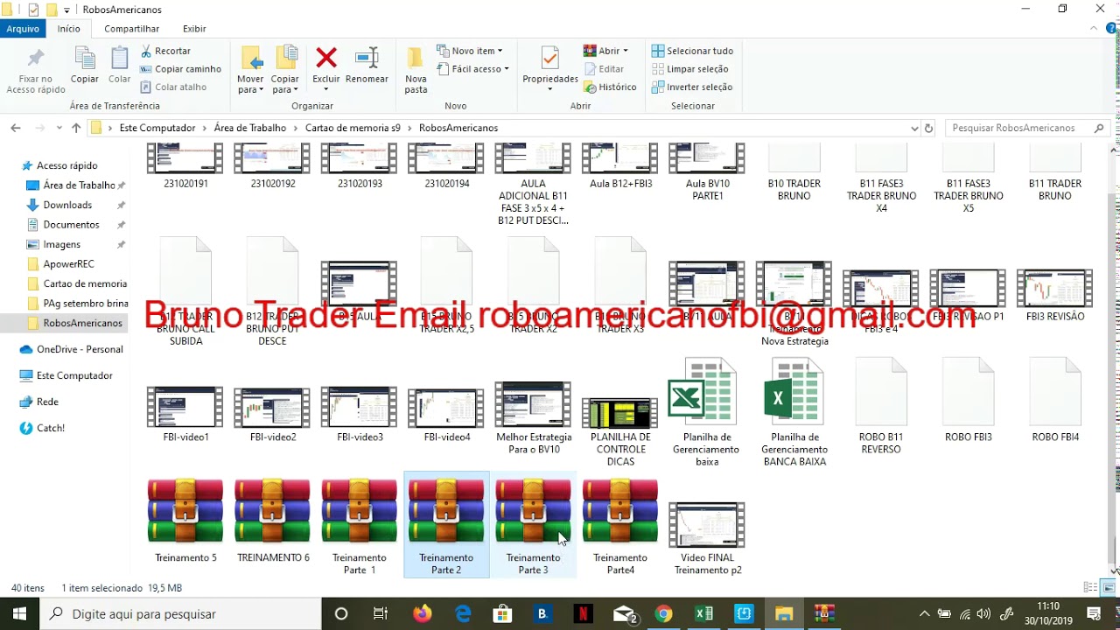Image resolution: width=1120 pixels, height=630 pixels.
Task: Select the FBI-video1 thumbnail
Action: [185, 412]
